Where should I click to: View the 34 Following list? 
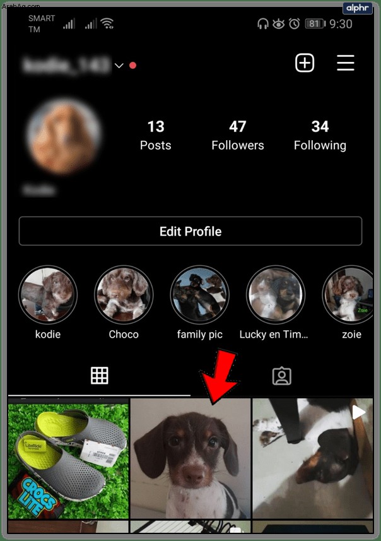[x=320, y=135]
